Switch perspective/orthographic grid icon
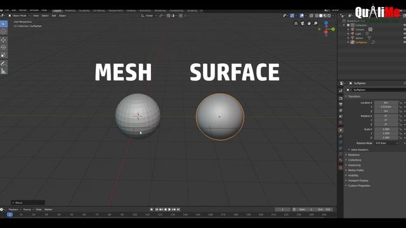The width and height of the screenshot is (406, 228). pyautogui.click(x=296, y=23)
